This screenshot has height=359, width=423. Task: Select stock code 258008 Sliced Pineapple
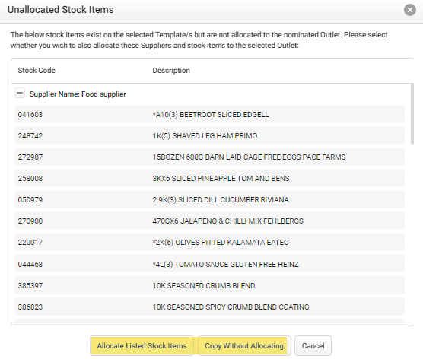(x=209, y=178)
